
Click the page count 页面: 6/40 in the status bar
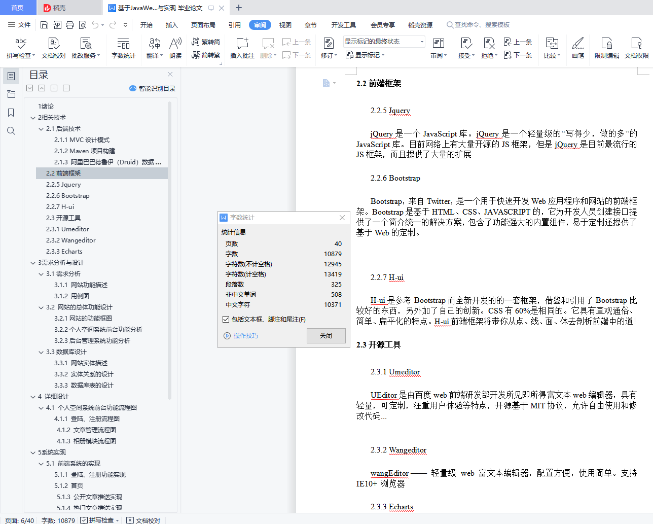click(x=20, y=520)
